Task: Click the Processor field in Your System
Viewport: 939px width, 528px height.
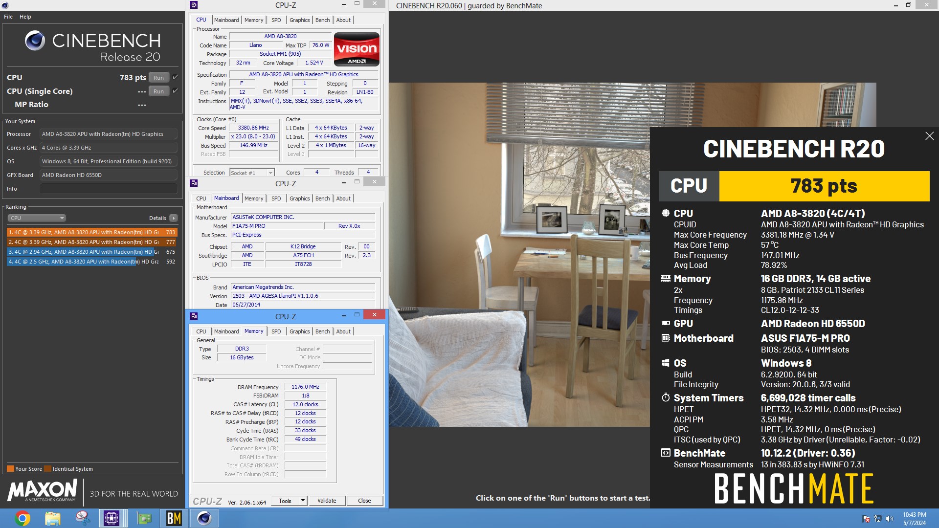Action: pos(109,134)
